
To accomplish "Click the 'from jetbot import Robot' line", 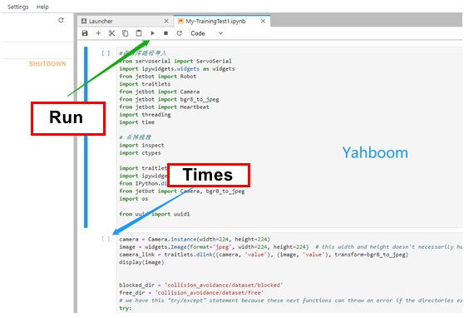I will point(158,77).
